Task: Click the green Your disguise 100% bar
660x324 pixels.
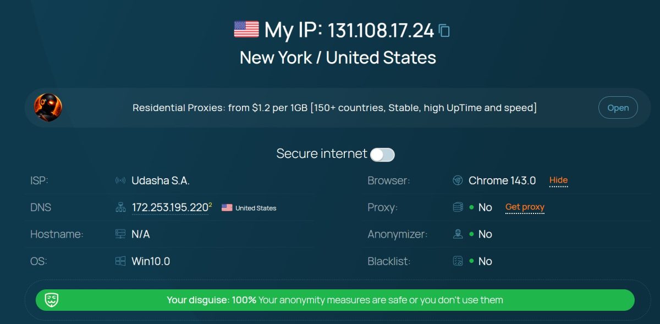Action: click(334, 300)
